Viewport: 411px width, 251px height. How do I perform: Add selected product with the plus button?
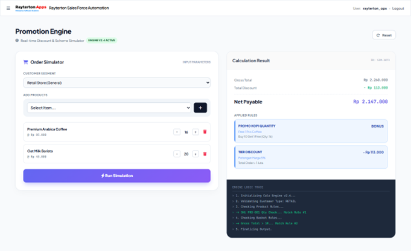pos(200,108)
